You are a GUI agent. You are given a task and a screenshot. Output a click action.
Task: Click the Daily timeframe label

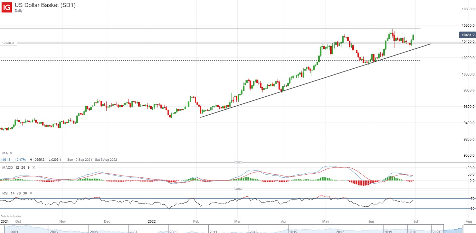tap(19, 11)
